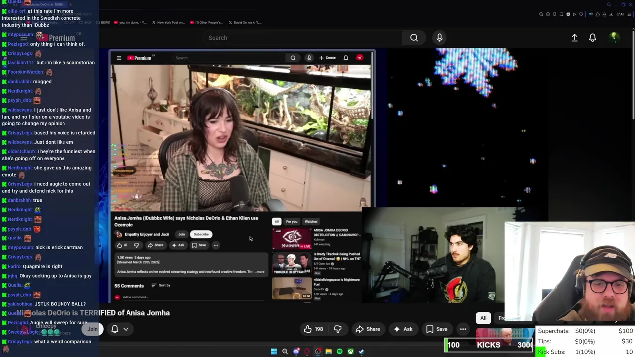Open the account avatar in outer YouTube header
Viewport: 635px width, 357px height.
614,37
